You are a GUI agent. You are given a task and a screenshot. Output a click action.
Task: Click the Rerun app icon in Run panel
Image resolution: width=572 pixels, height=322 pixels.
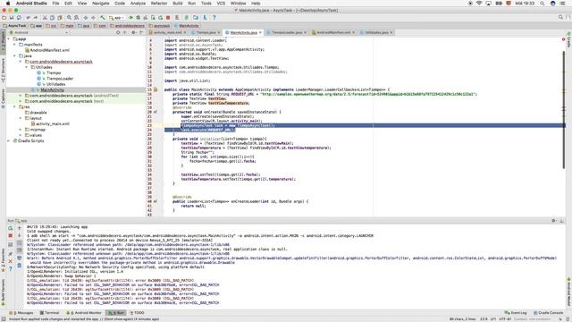click(10, 228)
